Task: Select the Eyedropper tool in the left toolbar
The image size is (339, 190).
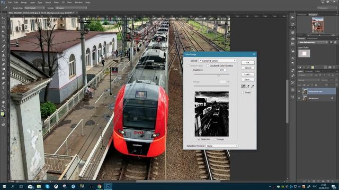Action: pos(3,41)
